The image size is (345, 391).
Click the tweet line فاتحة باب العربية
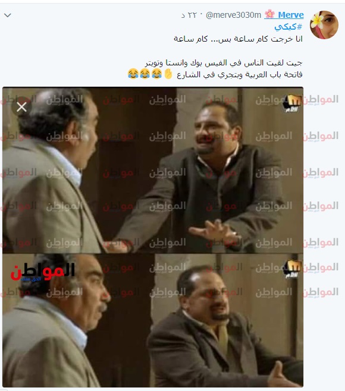(240, 74)
